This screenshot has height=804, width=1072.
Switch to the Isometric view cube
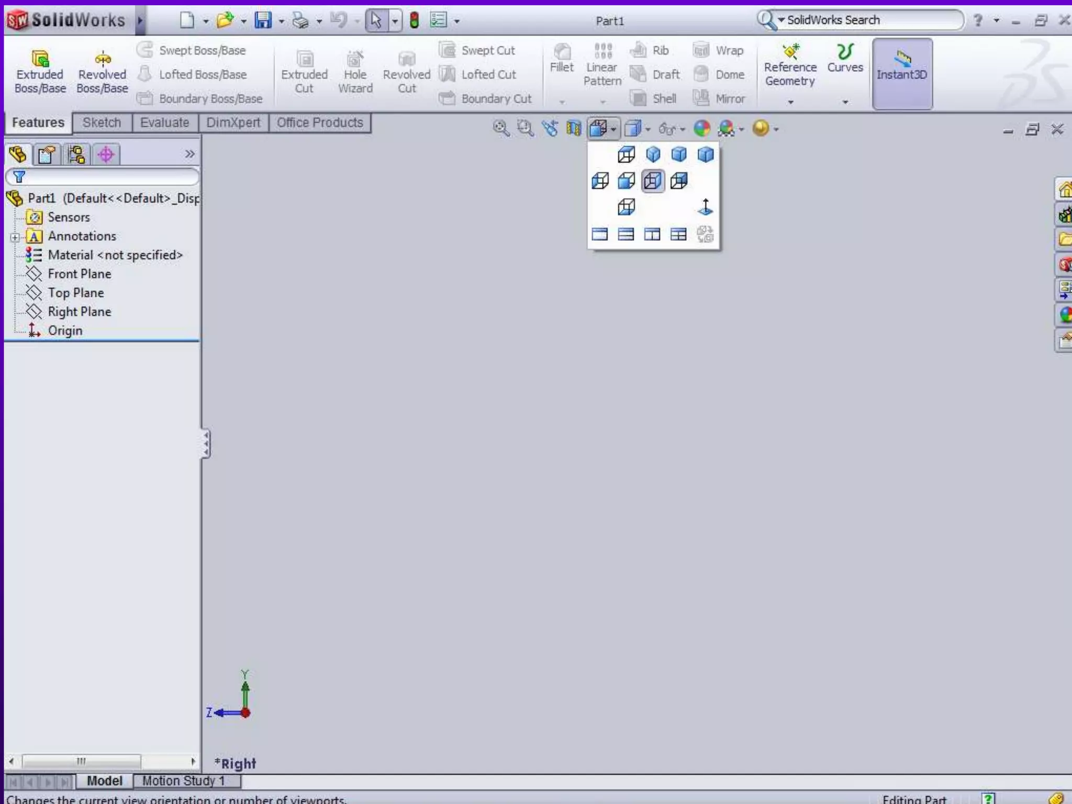[x=653, y=154]
